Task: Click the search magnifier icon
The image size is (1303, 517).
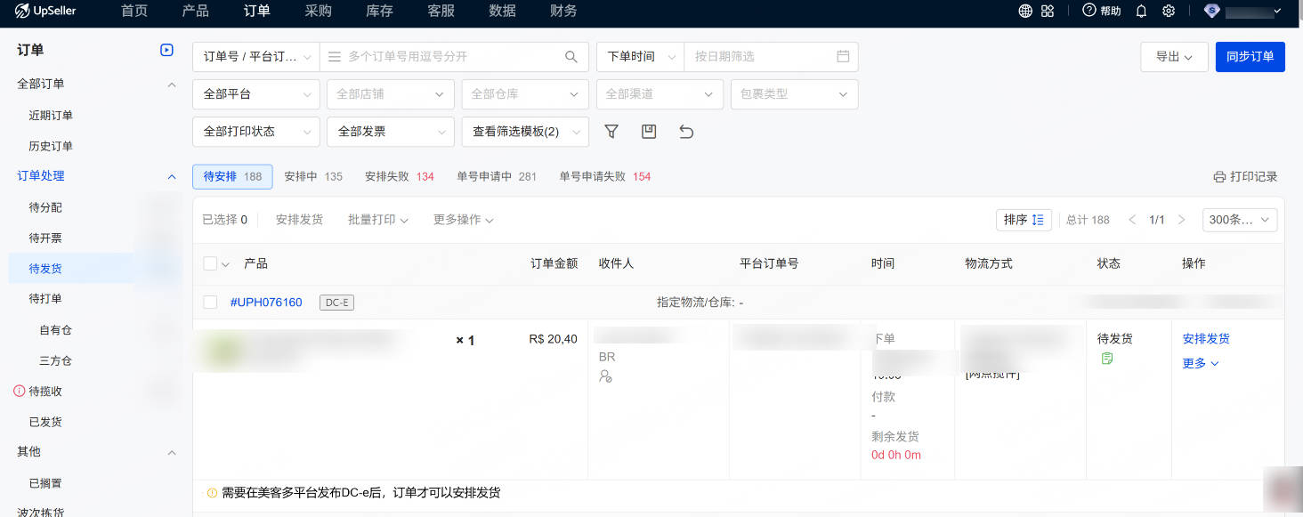Action: [x=571, y=57]
